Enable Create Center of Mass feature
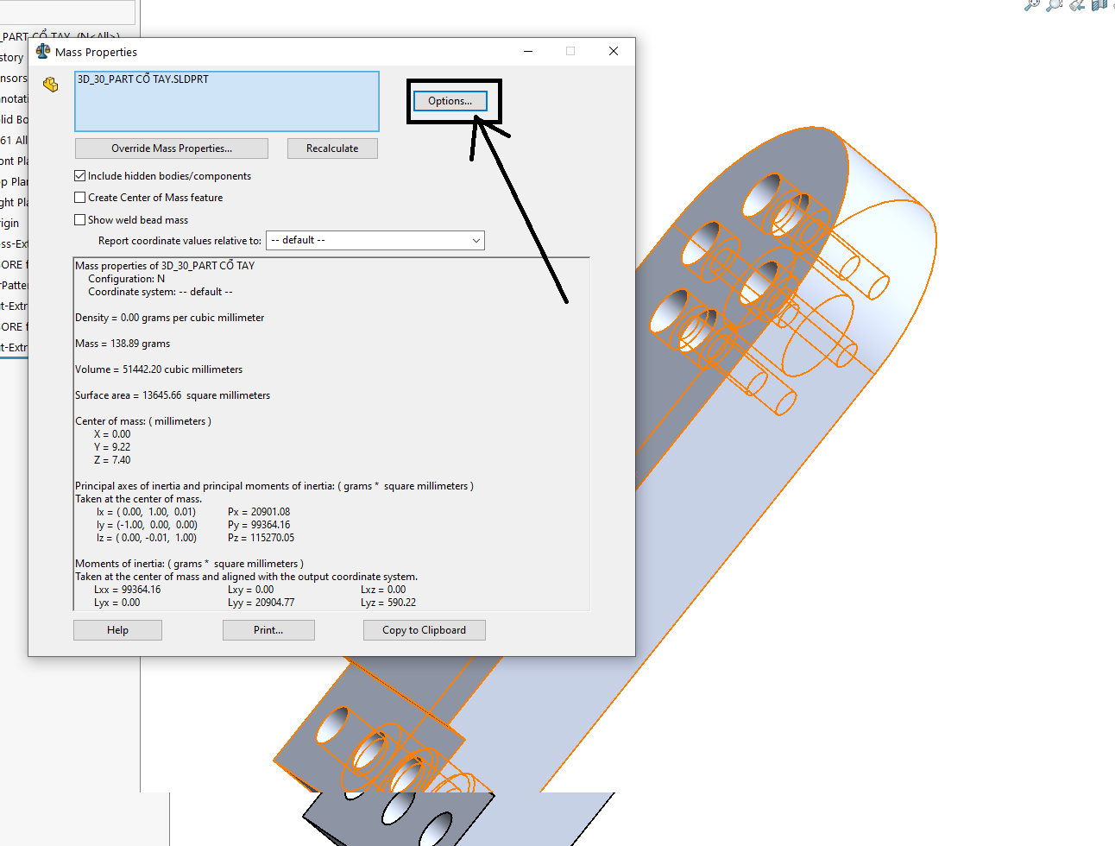Screen dimensions: 1115x846 pyautogui.click(x=80, y=198)
